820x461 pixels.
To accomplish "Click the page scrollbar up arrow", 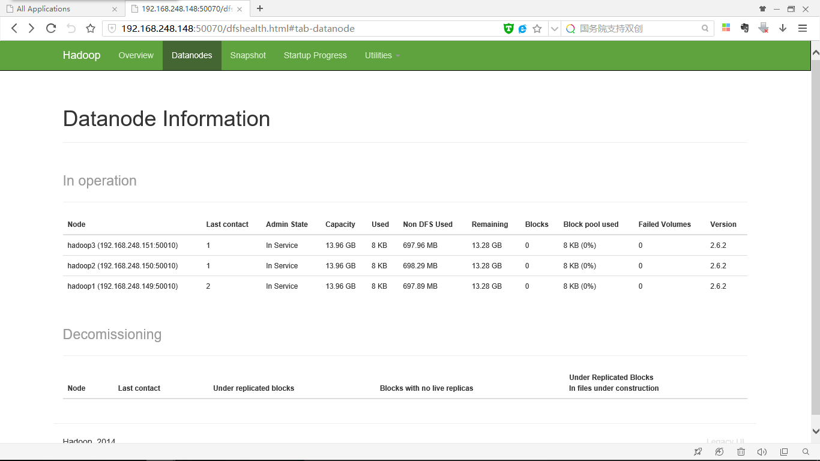I will [815, 53].
